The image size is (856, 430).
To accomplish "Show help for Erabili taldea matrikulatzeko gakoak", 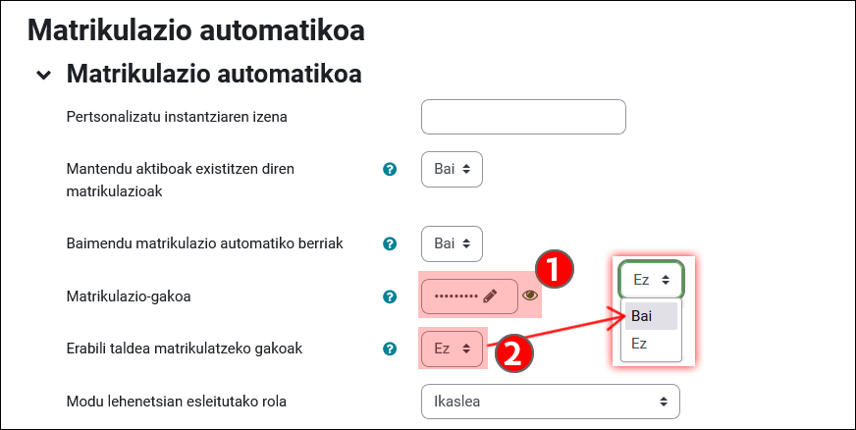I will pyautogui.click(x=390, y=349).
